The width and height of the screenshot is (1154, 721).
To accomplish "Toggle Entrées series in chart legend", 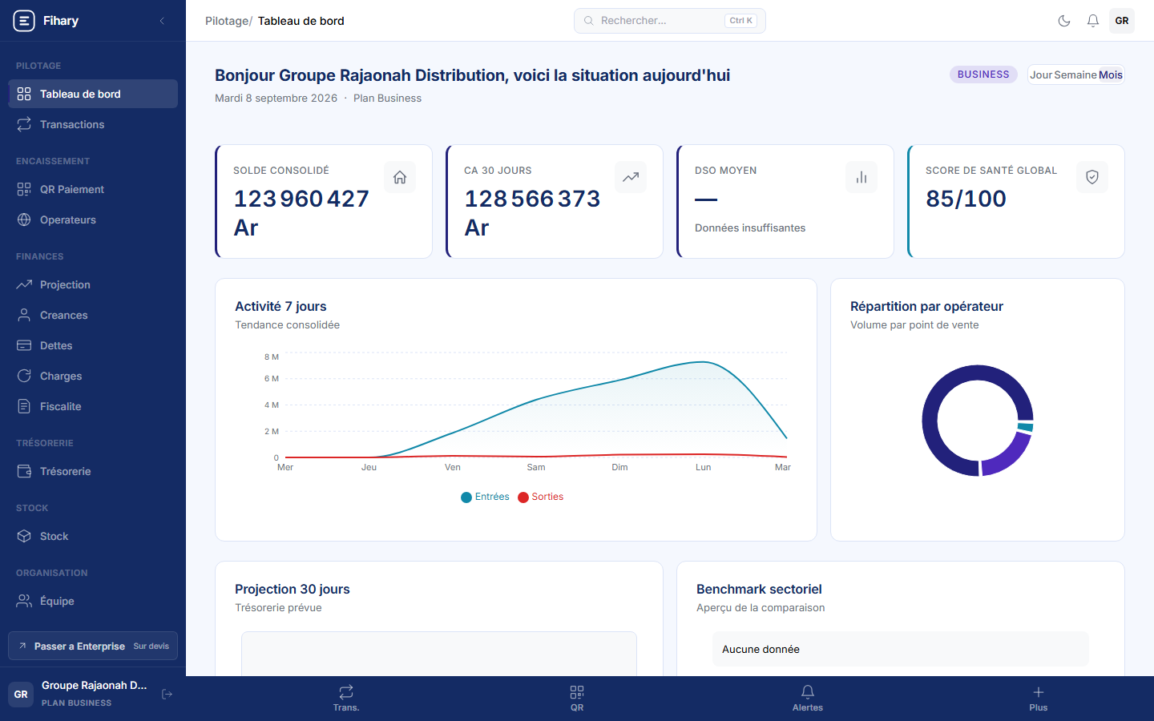I will pos(485,497).
